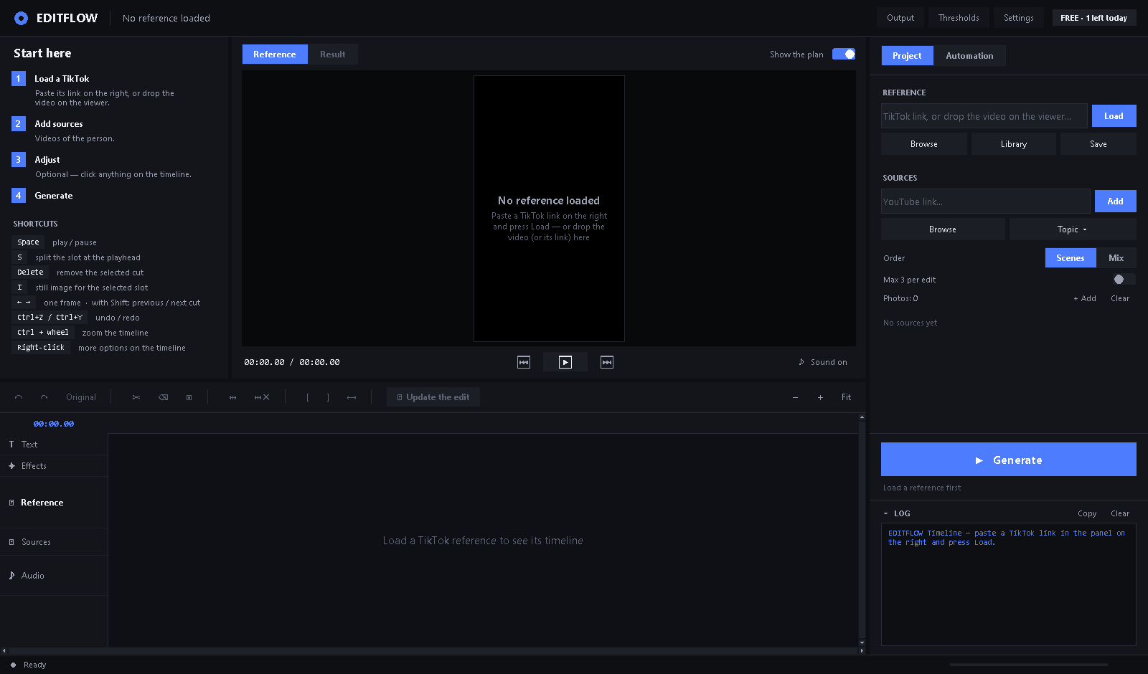The height and width of the screenshot is (674, 1148).
Task: Enable the Max 3 per edit switch
Action: click(x=1124, y=280)
